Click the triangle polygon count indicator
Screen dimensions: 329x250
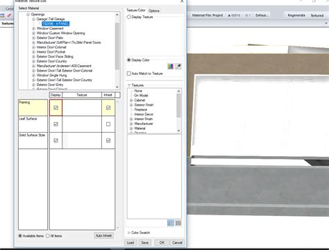pos(234,15)
